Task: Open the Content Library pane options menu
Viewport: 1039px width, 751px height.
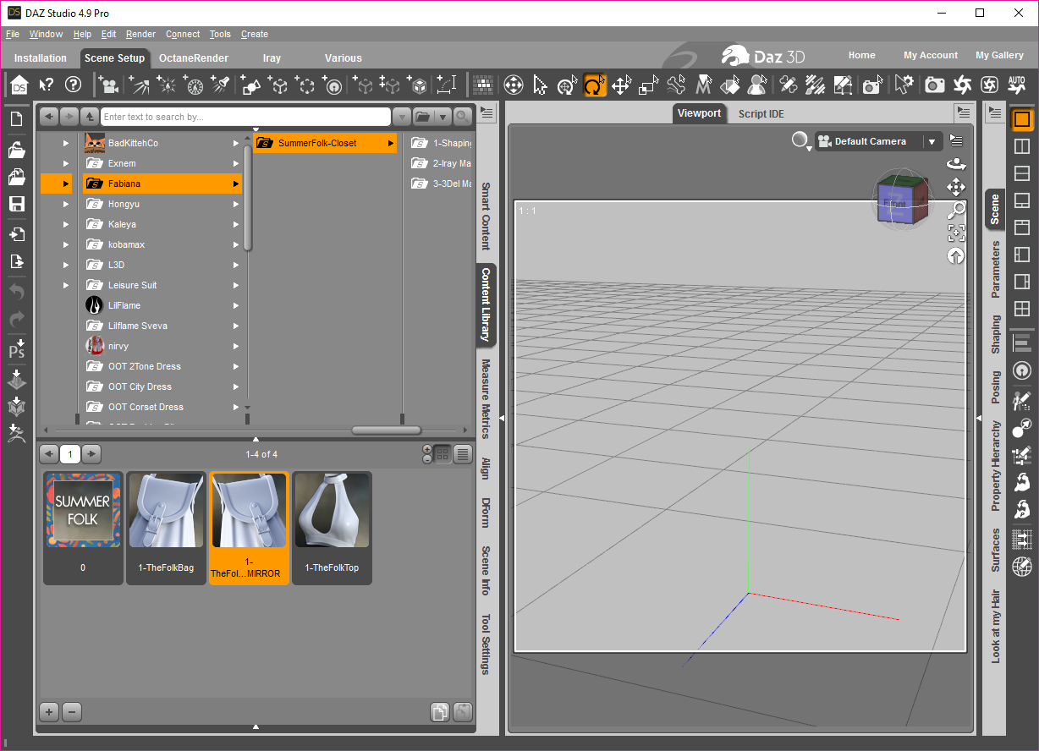Action: tap(487, 112)
